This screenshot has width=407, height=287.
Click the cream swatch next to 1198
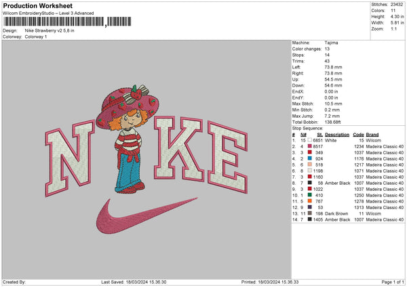coord(310,171)
